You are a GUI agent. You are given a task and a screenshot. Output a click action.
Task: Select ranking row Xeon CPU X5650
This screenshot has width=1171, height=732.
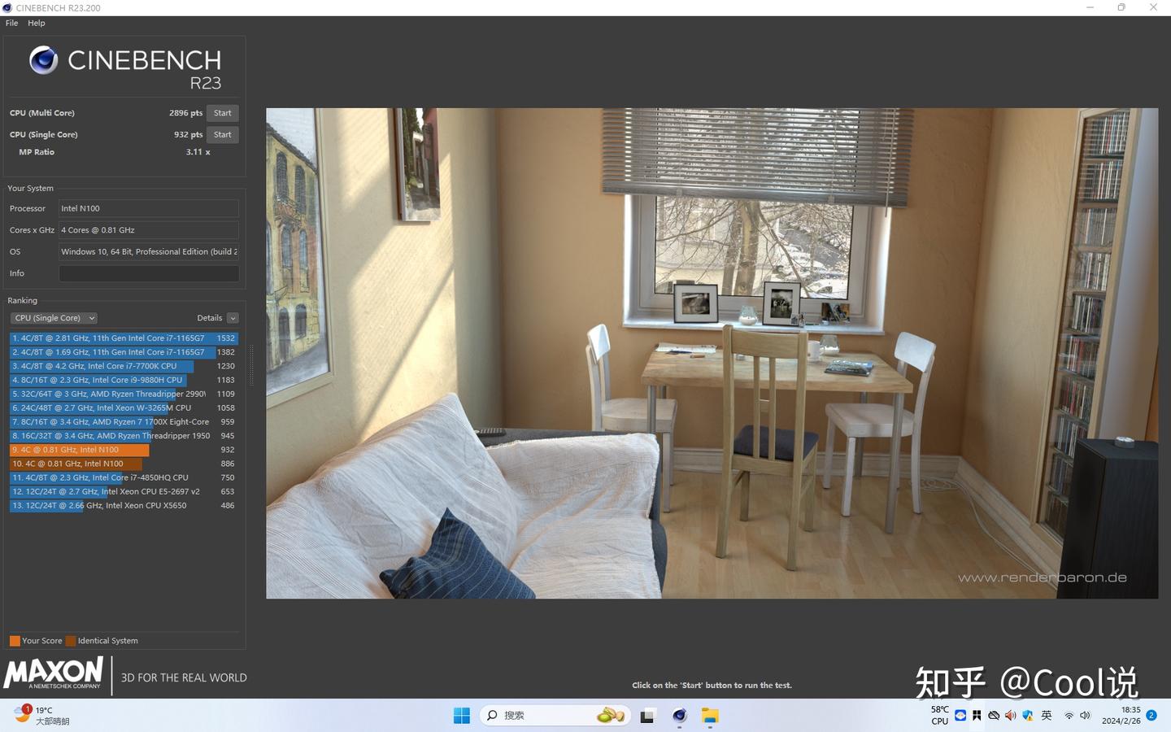(x=124, y=505)
